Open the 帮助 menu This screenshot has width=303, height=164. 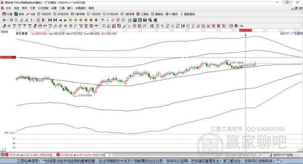pos(91,8)
